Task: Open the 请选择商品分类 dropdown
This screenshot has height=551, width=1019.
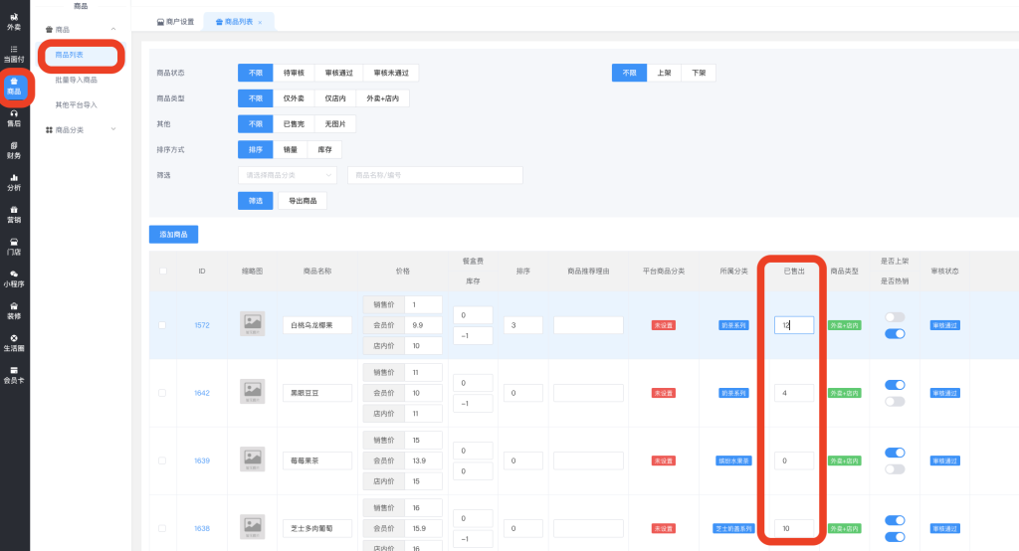Action: (x=287, y=175)
